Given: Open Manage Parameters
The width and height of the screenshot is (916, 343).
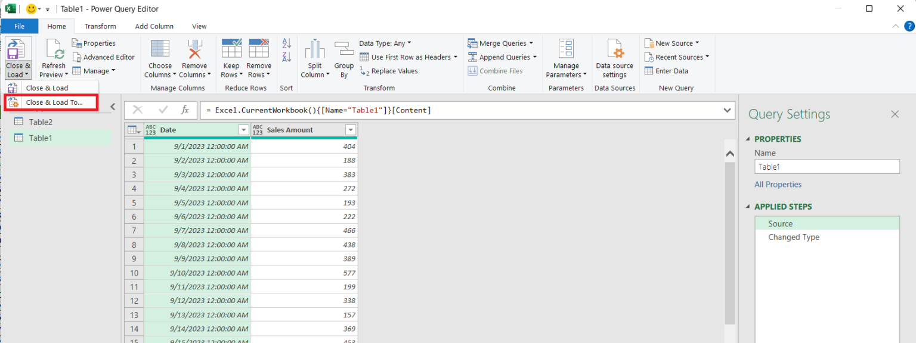Looking at the screenshot, I should coord(565,57).
